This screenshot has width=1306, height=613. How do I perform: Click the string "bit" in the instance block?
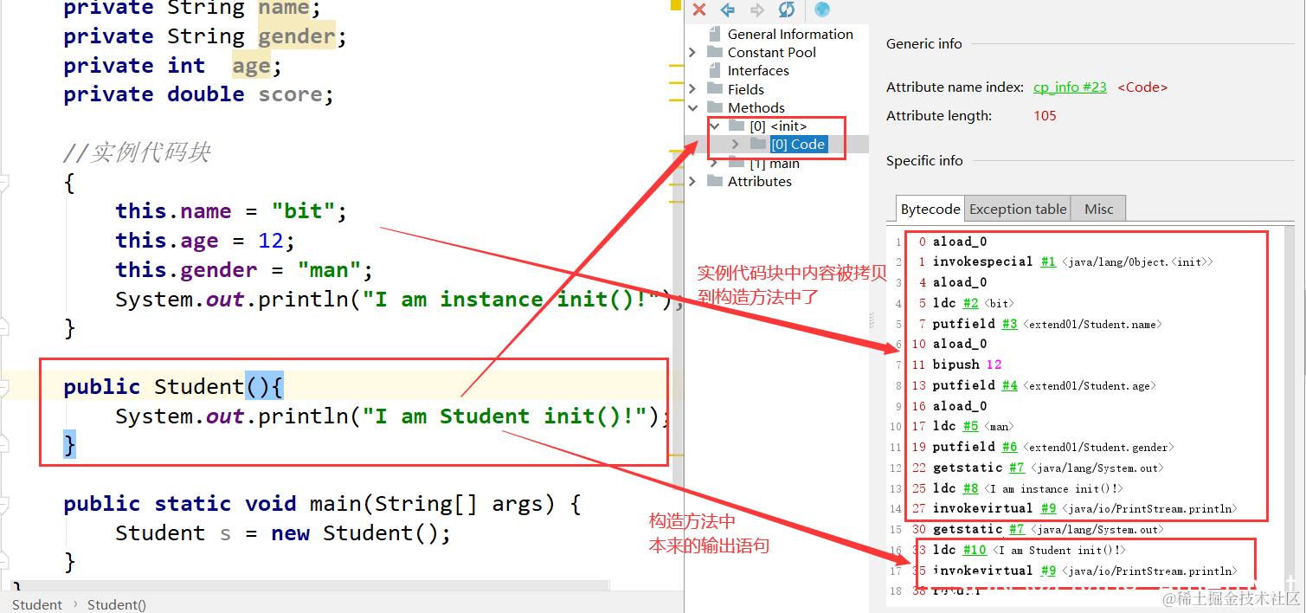(303, 211)
